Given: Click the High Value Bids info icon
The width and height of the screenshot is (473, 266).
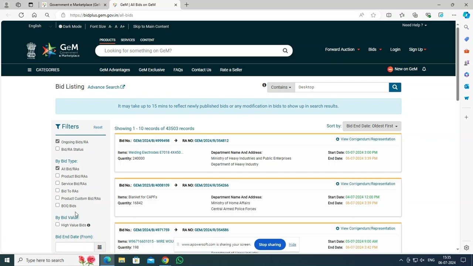Looking at the screenshot, I should tap(88, 225).
